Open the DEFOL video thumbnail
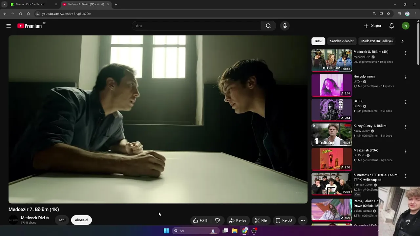 (331, 110)
